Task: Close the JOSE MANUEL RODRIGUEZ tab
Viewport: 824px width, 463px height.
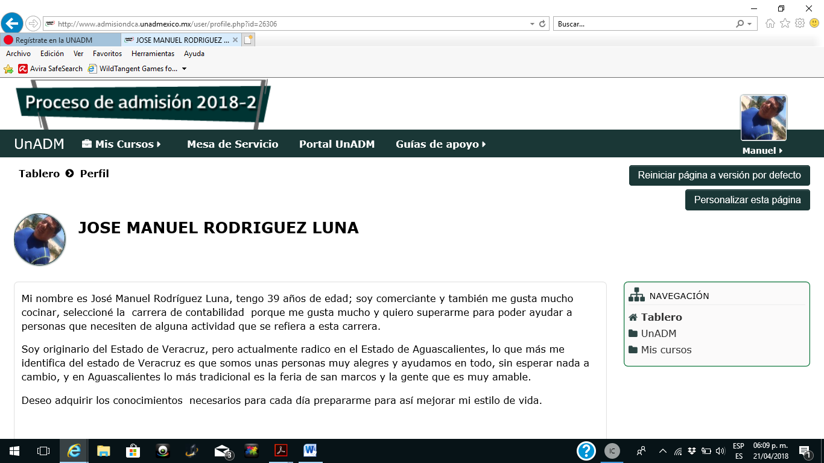Action: [235, 40]
